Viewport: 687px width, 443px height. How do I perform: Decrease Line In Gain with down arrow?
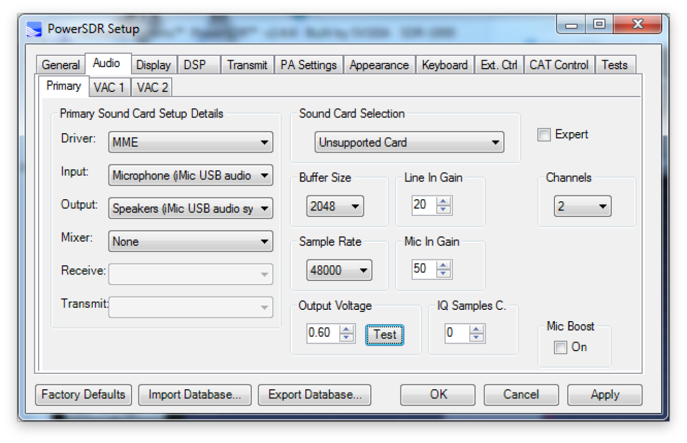[443, 209]
